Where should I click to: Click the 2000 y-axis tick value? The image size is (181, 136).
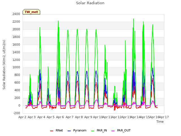click(x=16, y=29)
